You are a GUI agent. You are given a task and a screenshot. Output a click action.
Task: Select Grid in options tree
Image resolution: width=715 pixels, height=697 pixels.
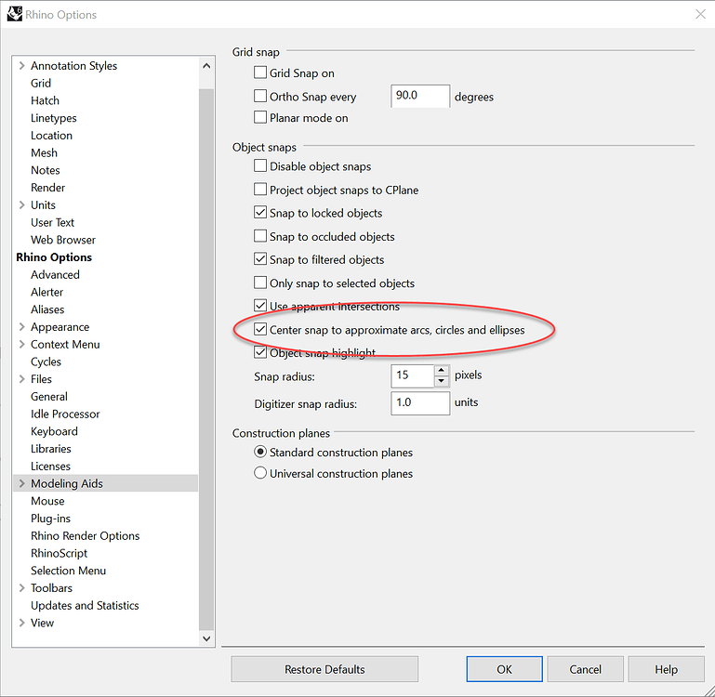point(41,83)
